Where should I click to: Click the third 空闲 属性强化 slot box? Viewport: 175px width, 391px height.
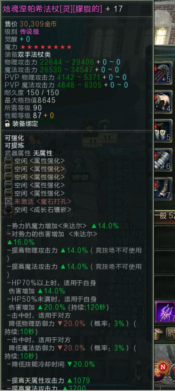click(x=8, y=177)
